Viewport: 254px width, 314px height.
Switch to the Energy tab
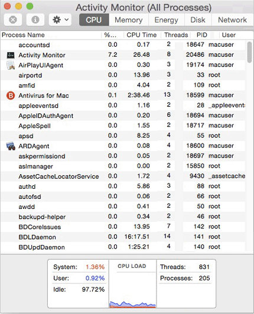click(166, 20)
